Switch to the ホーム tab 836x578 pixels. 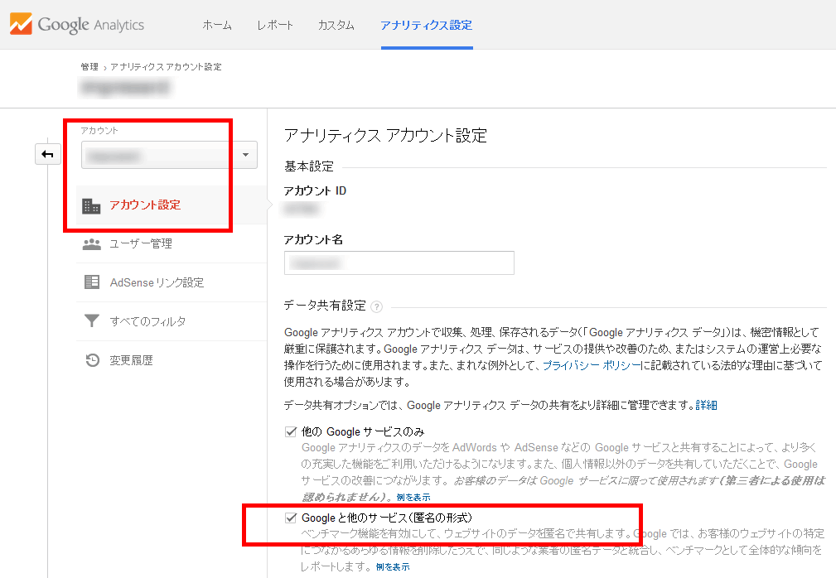point(217,25)
